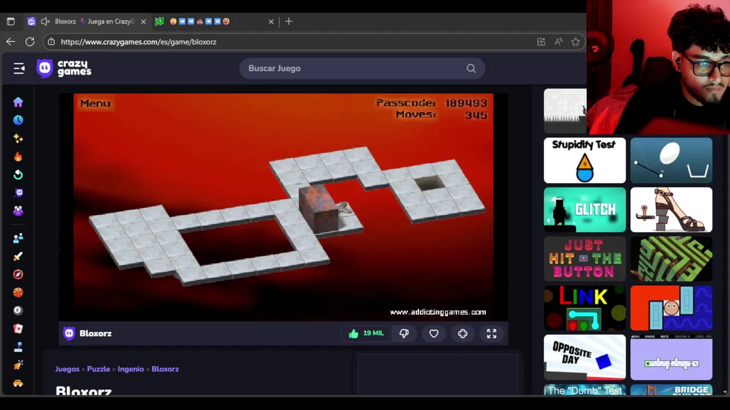Open the apps icon in the address bar

coord(541,42)
